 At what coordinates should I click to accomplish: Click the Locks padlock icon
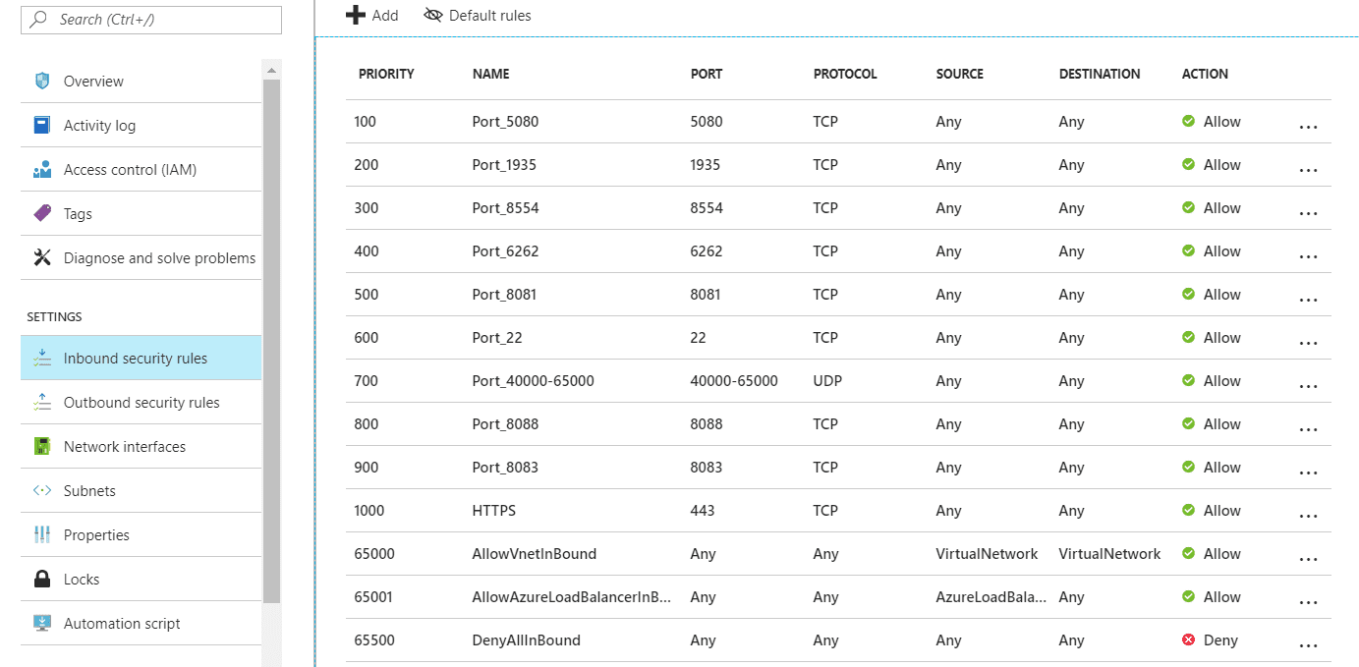[x=42, y=579]
